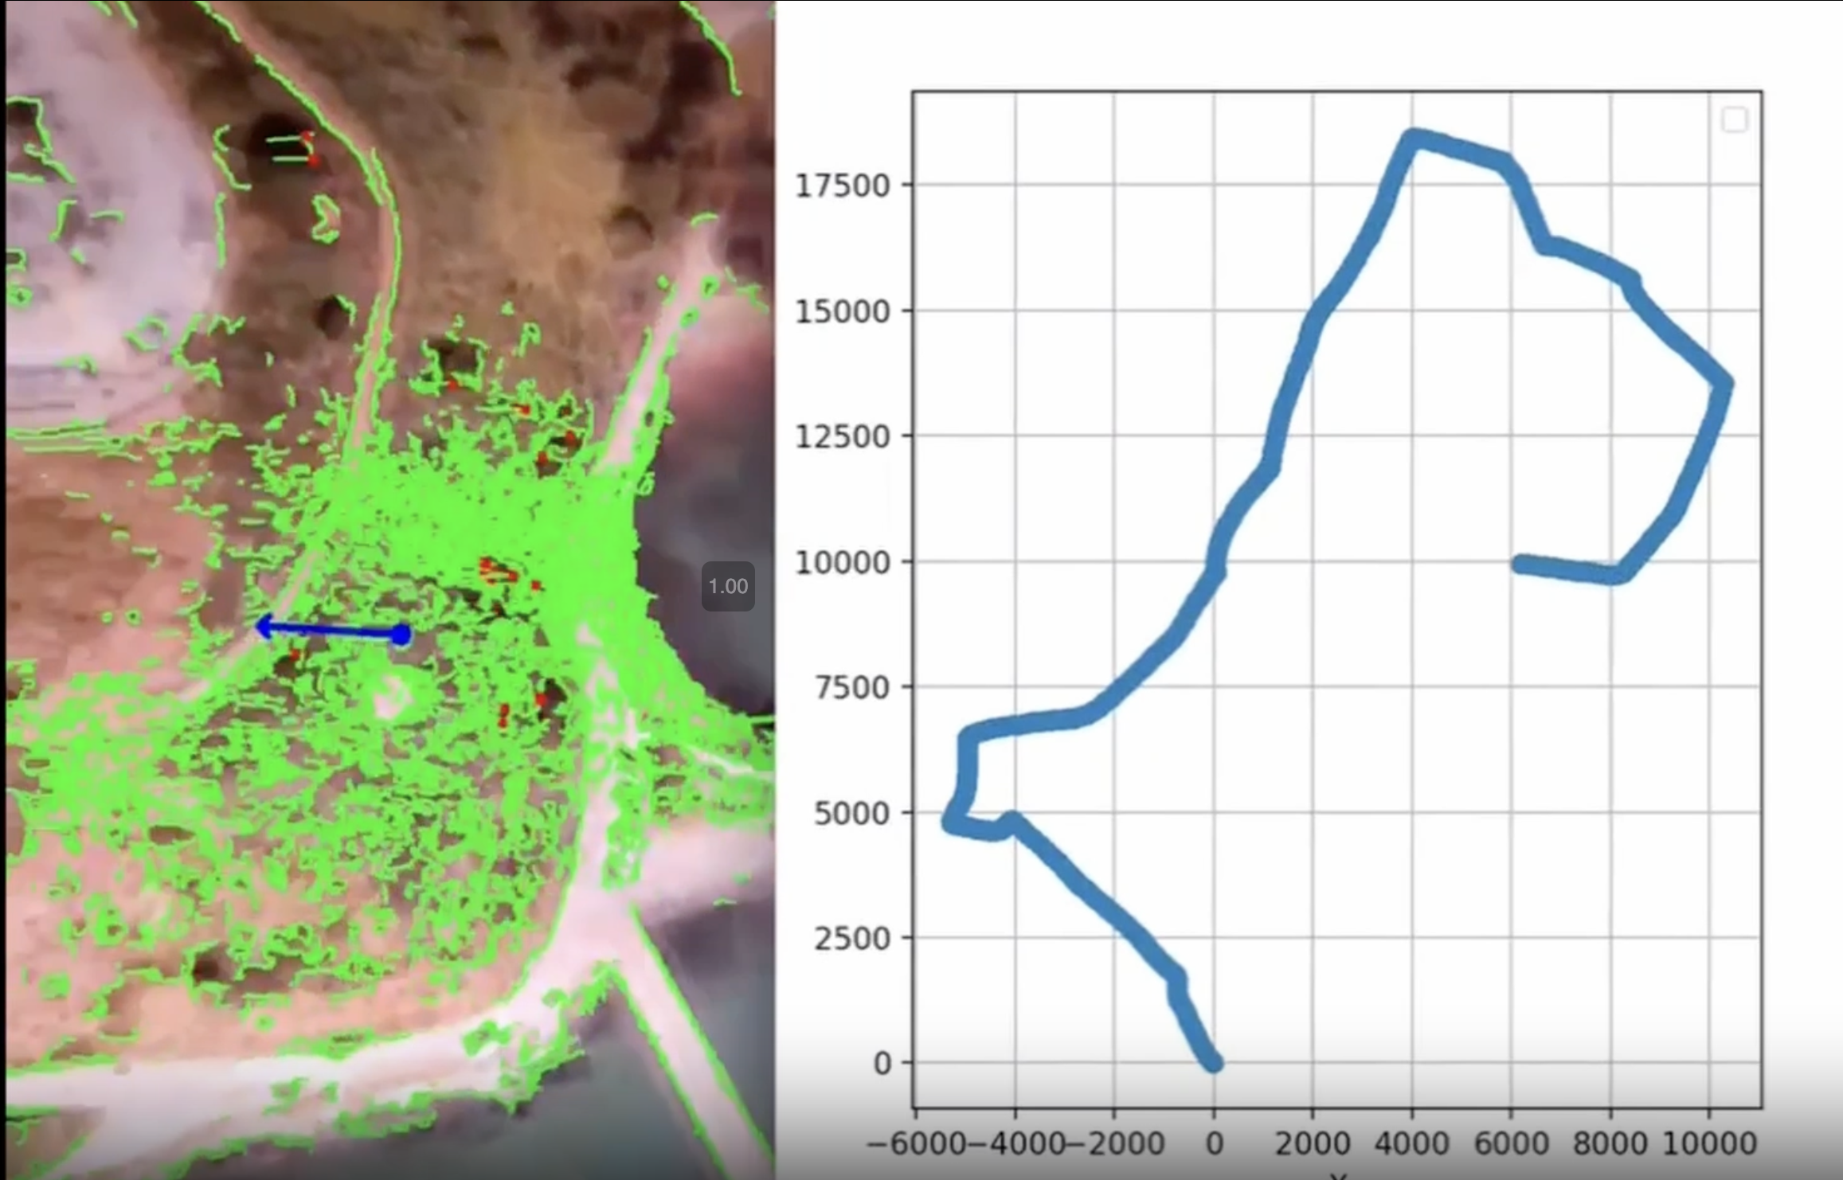Click the 1.00 playback speed badge

click(x=728, y=587)
